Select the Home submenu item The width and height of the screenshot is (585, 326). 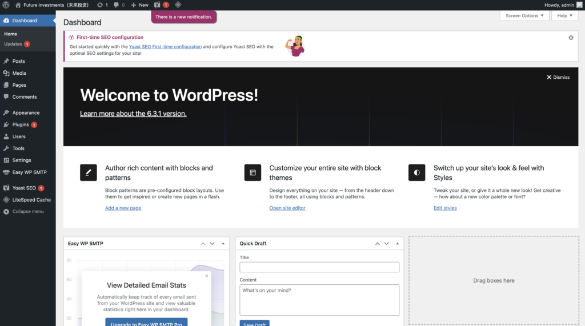tap(10, 34)
